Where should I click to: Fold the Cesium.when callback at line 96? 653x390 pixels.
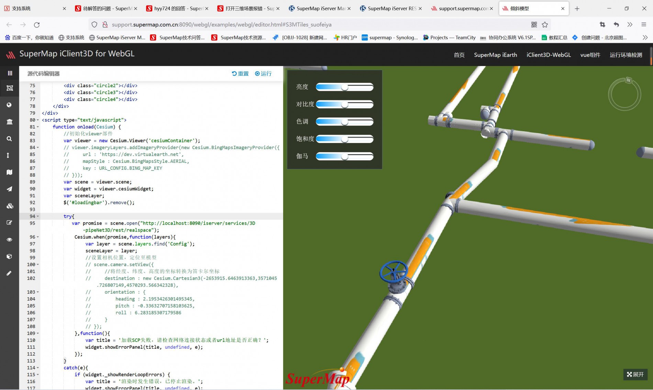(38, 237)
